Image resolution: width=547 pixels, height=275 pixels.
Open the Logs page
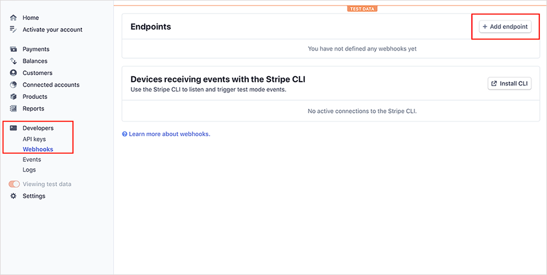[x=29, y=170]
